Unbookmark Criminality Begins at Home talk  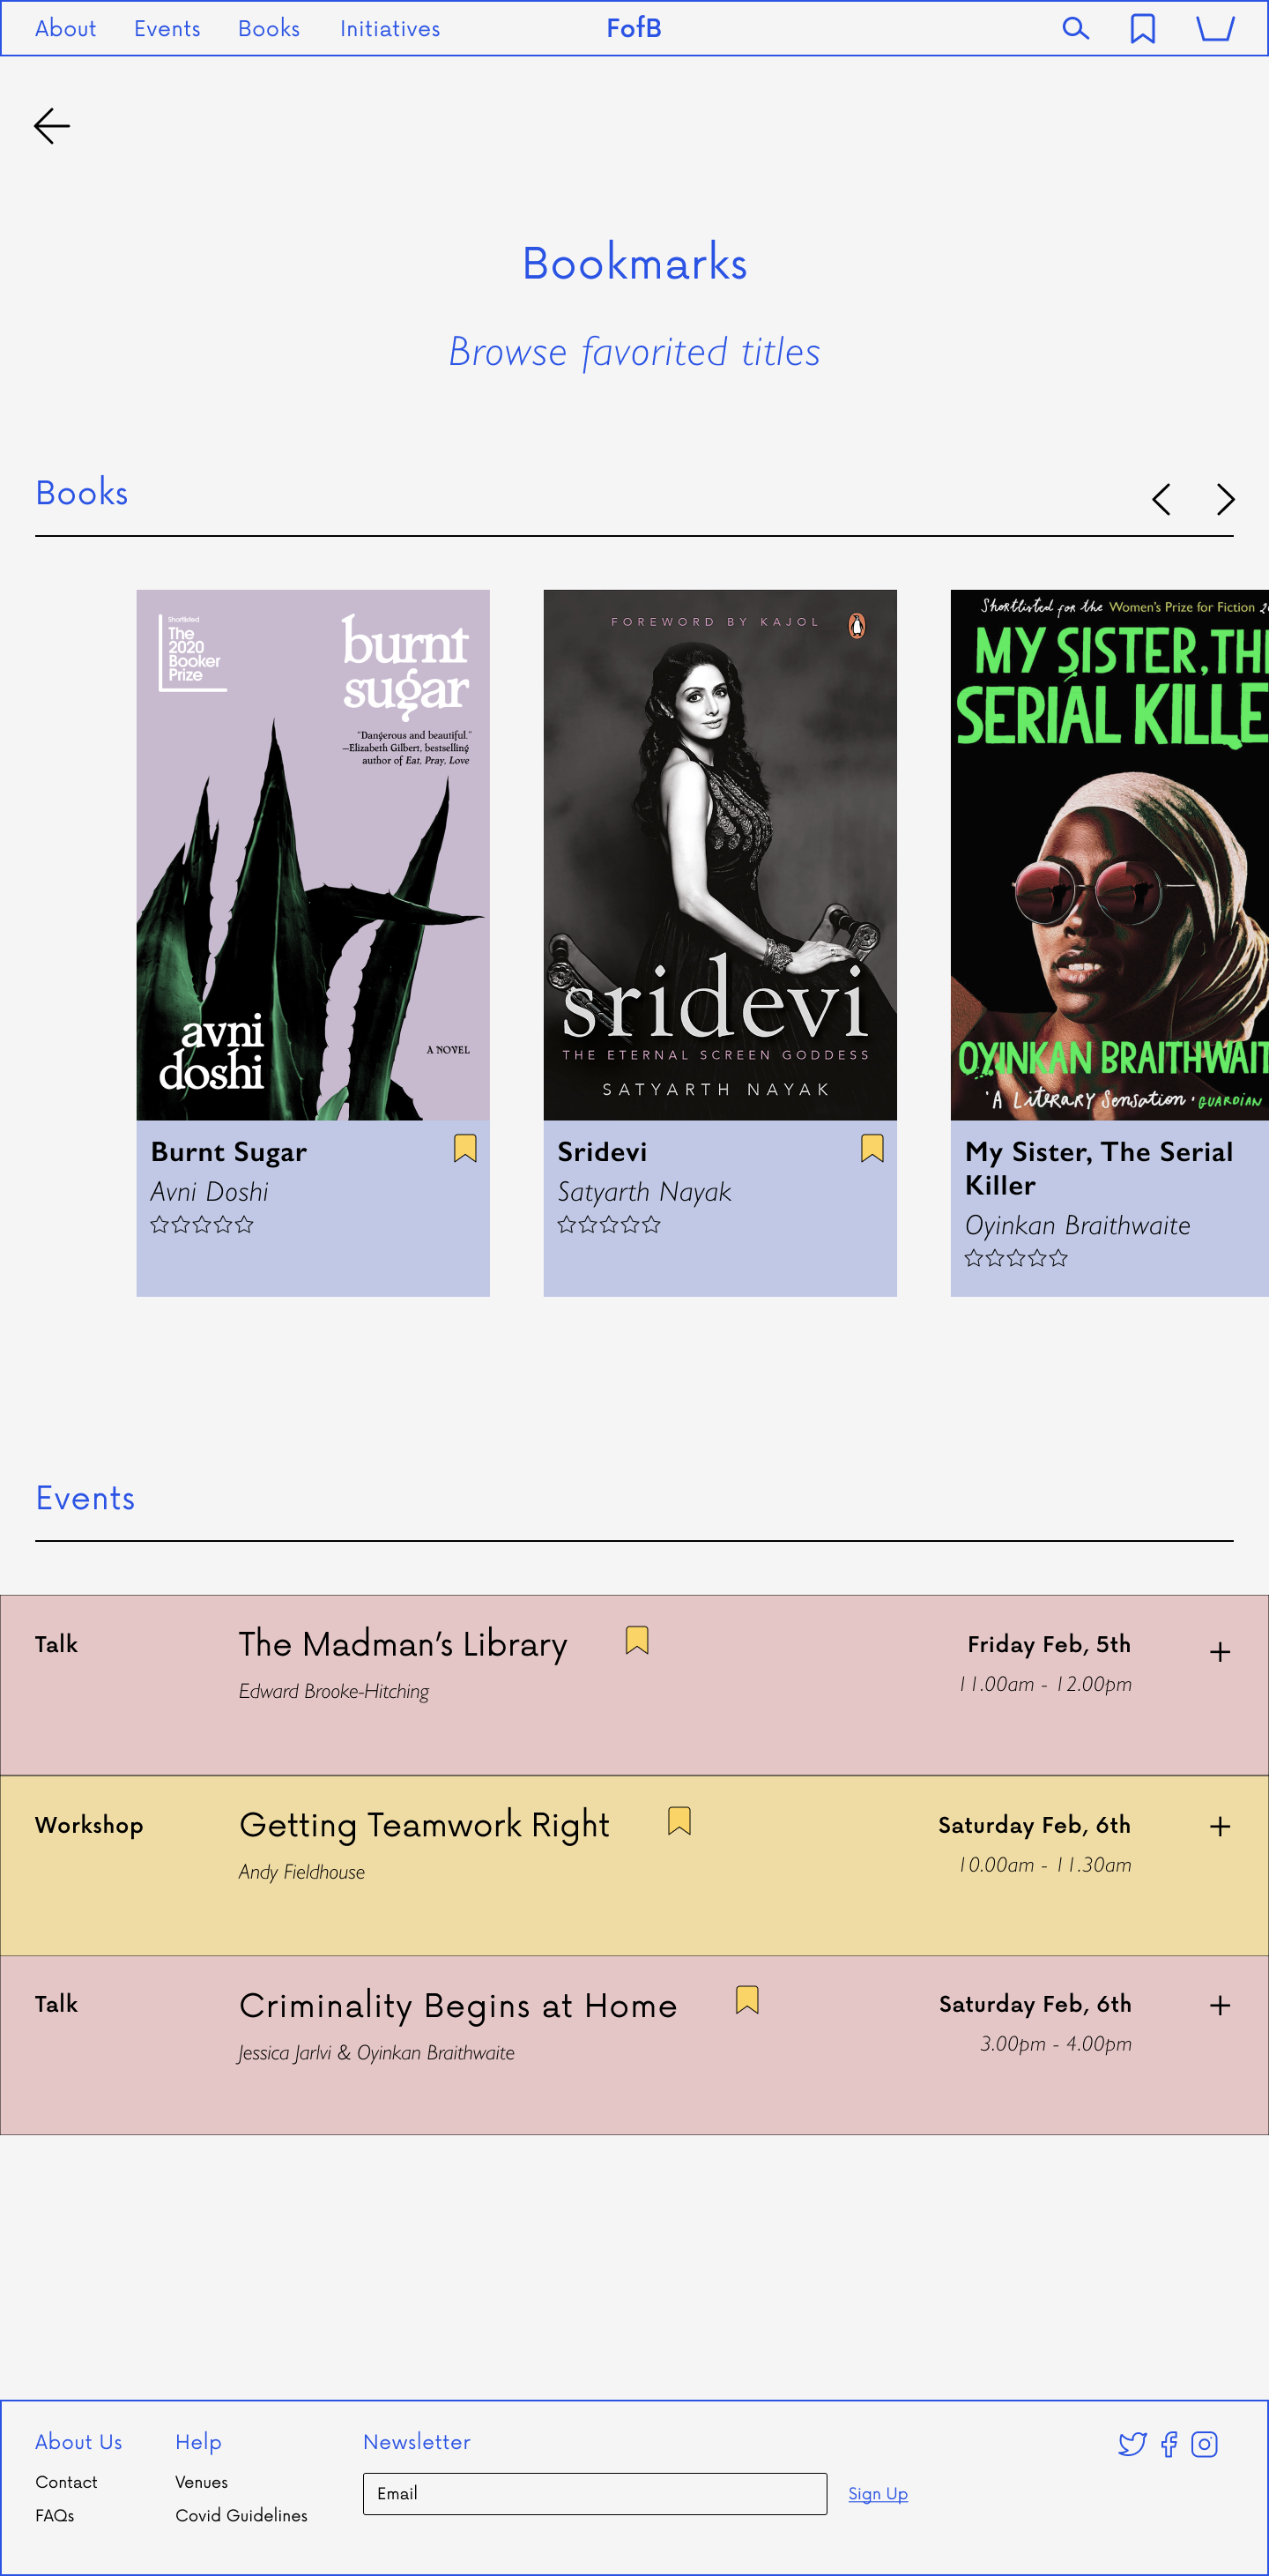[747, 2000]
